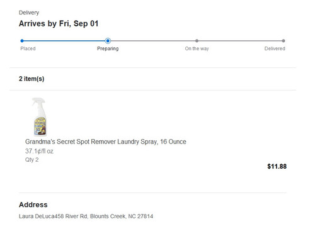Click the Placed status label
Screen dimensions: 315x246
point(28,48)
